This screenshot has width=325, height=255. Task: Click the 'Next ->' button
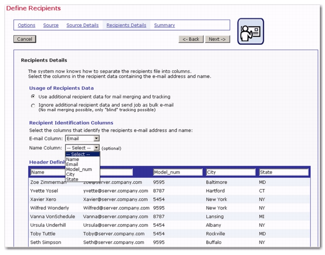pos(217,39)
